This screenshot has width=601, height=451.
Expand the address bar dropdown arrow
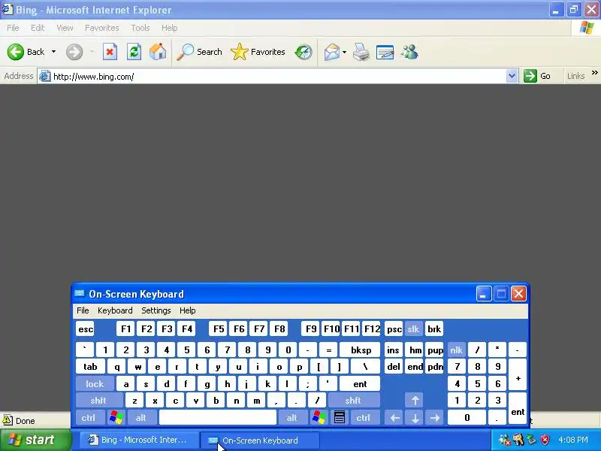[x=512, y=76]
